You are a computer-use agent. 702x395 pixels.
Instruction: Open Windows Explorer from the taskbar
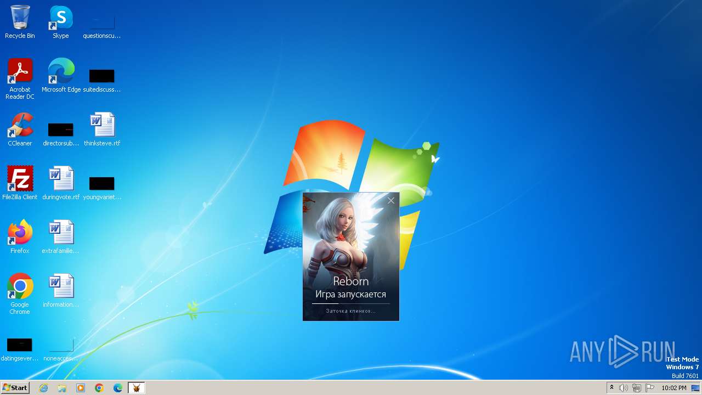[62, 388]
